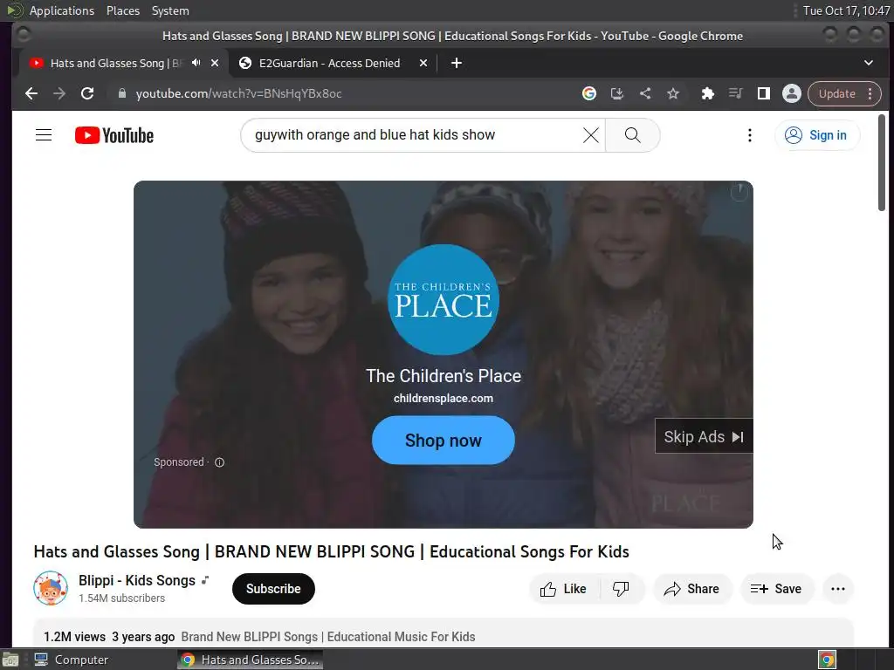Open the ad info icon next to Sponsored
894x670 pixels.
point(219,462)
